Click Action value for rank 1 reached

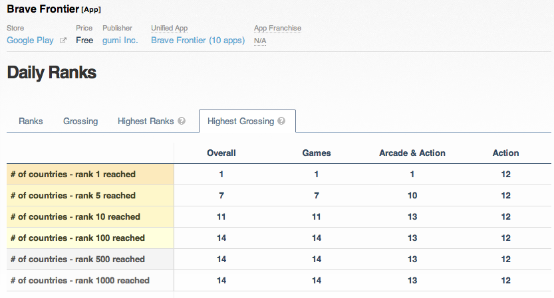[505, 174]
